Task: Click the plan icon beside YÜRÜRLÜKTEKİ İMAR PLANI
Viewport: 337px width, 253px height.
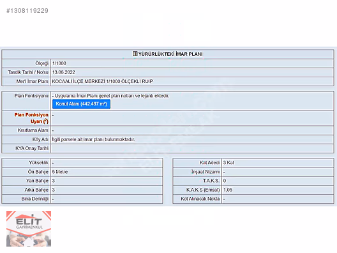Action: (x=135, y=54)
